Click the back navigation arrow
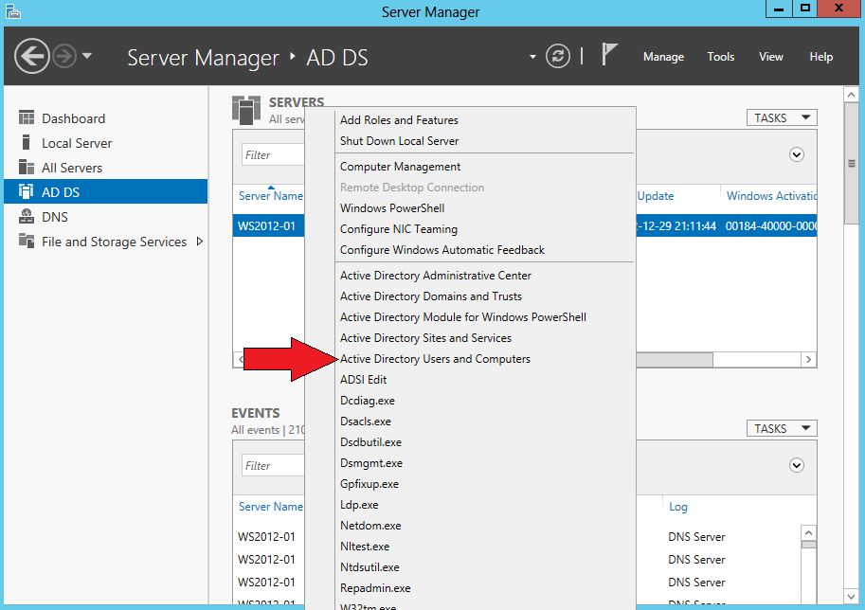The width and height of the screenshot is (865, 610). (32, 56)
